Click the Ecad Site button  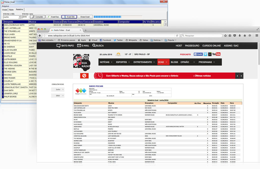point(69,17)
